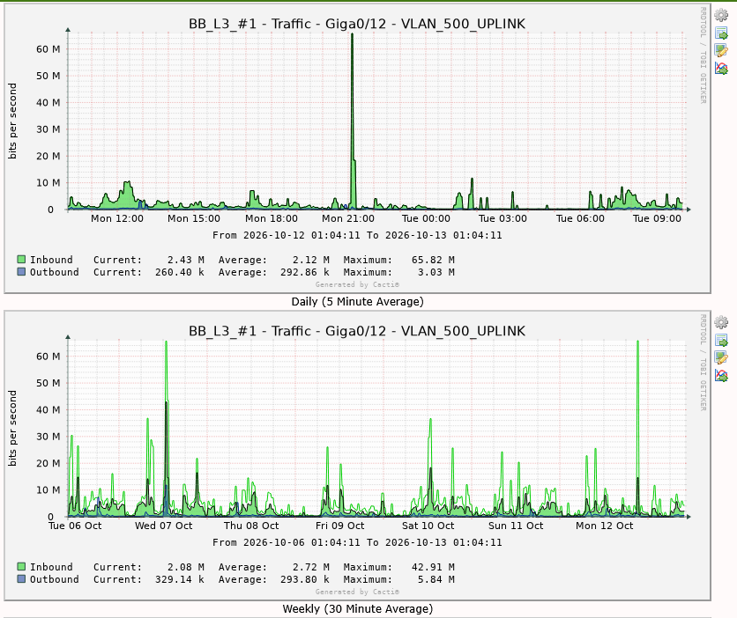Click the date range starting 'From 2026-10-12 01:04:11'

click(357, 235)
